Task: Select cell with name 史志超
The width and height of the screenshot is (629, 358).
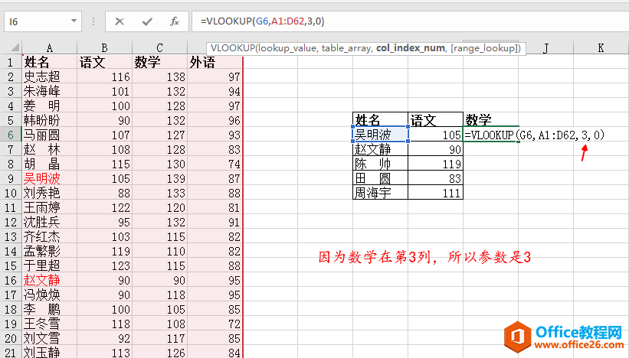Action: pos(49,77)
